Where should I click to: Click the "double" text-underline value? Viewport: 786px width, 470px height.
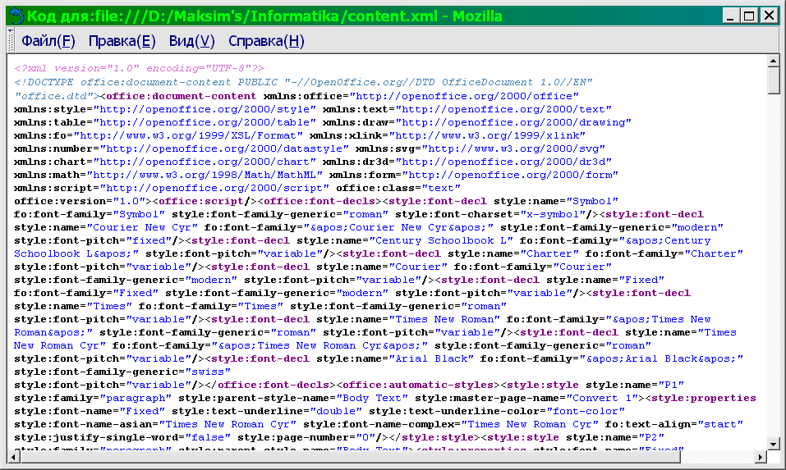(x=337, y=411)
